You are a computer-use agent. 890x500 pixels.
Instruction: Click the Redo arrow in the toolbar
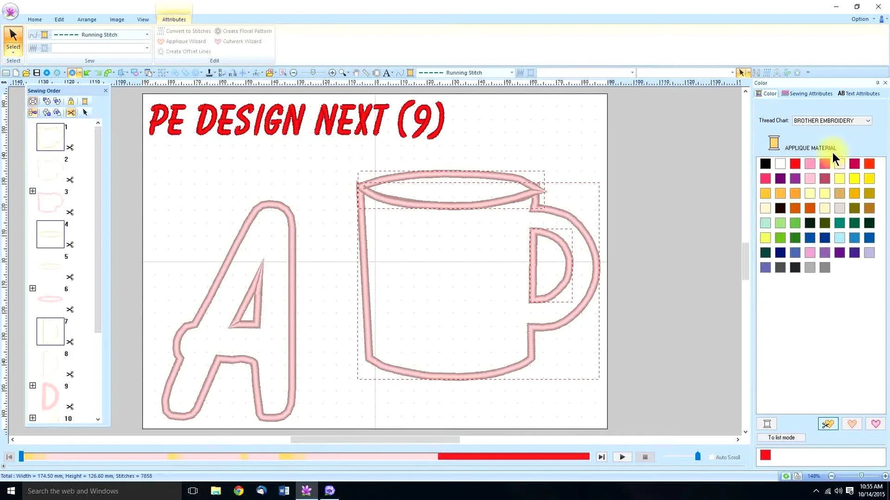(97, 73)
